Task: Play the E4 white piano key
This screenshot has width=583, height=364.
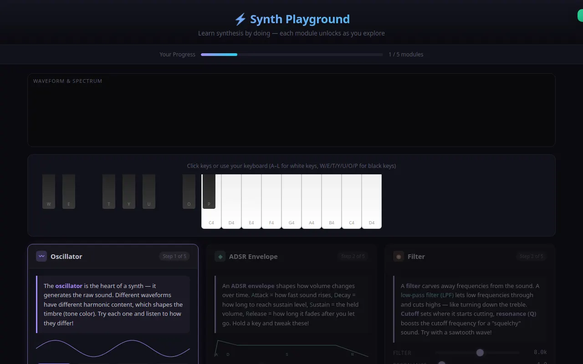Action: tap(251, 202)
